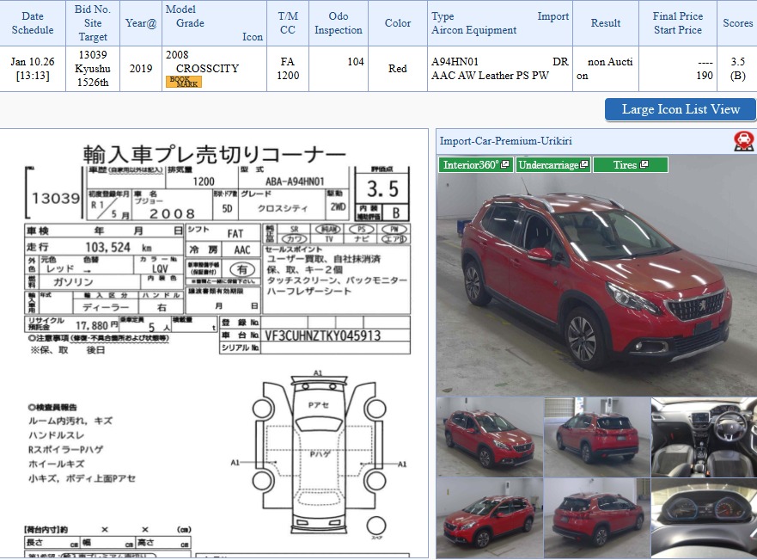Click the A94HN01 type cell
This screenshot has height=560, width=757.
click(500, 69)
